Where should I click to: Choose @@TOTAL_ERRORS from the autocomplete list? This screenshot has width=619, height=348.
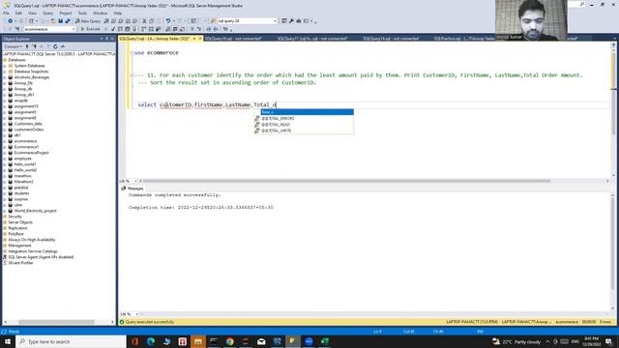(x=304, y=118)
